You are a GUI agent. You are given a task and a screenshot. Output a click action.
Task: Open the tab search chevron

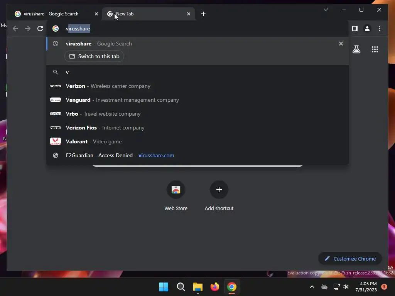[326, 10]
